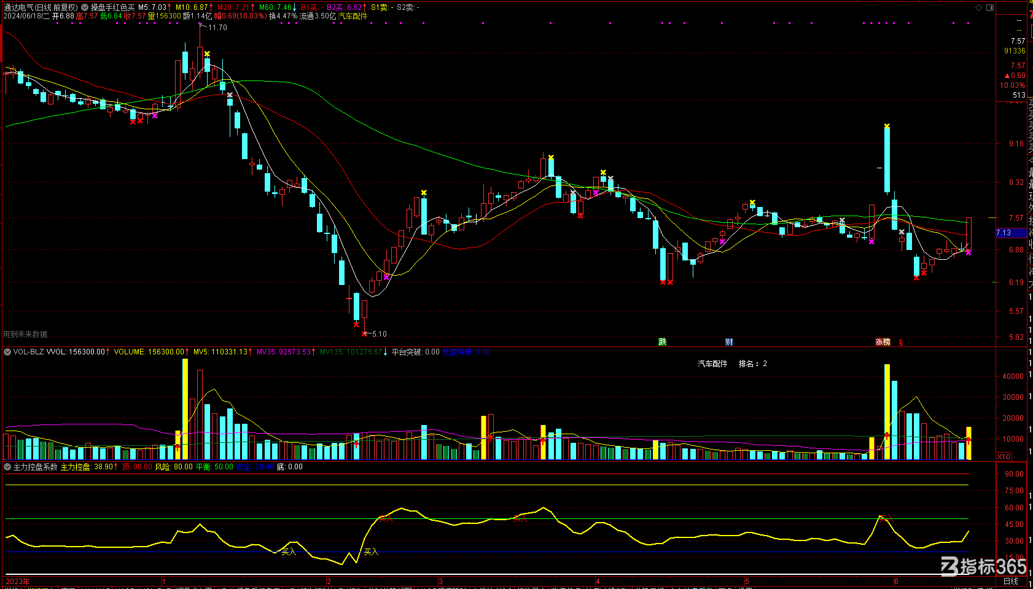
Task: Click the S1卖 signal label
Action: [x=381, y=7]
